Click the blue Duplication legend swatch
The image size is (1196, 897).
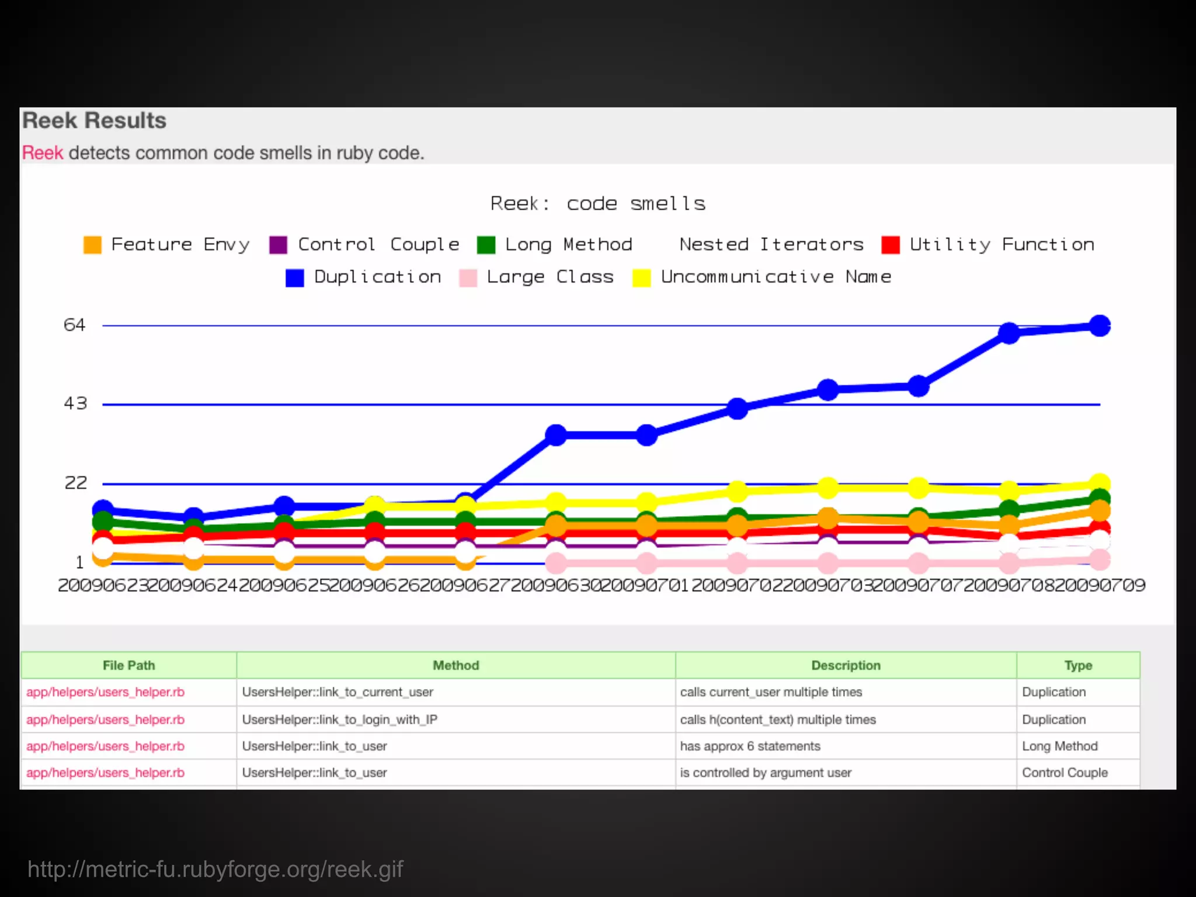point(294,277)
